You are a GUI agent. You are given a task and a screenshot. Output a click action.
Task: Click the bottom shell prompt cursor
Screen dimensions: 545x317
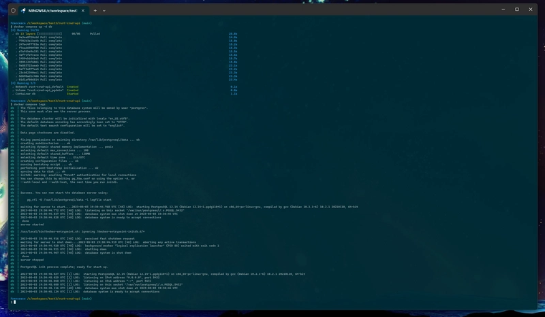[14, 302]
